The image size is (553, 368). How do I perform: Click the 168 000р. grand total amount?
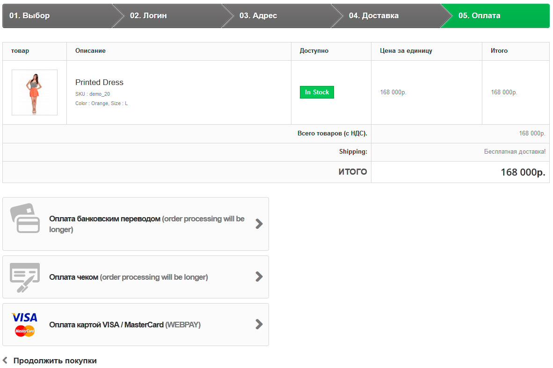point(523,172)
